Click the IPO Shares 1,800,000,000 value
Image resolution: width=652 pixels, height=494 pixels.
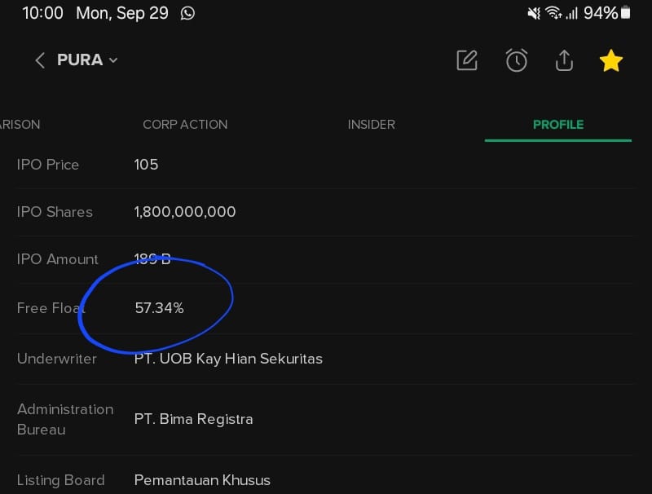click(x=185, y=212)
